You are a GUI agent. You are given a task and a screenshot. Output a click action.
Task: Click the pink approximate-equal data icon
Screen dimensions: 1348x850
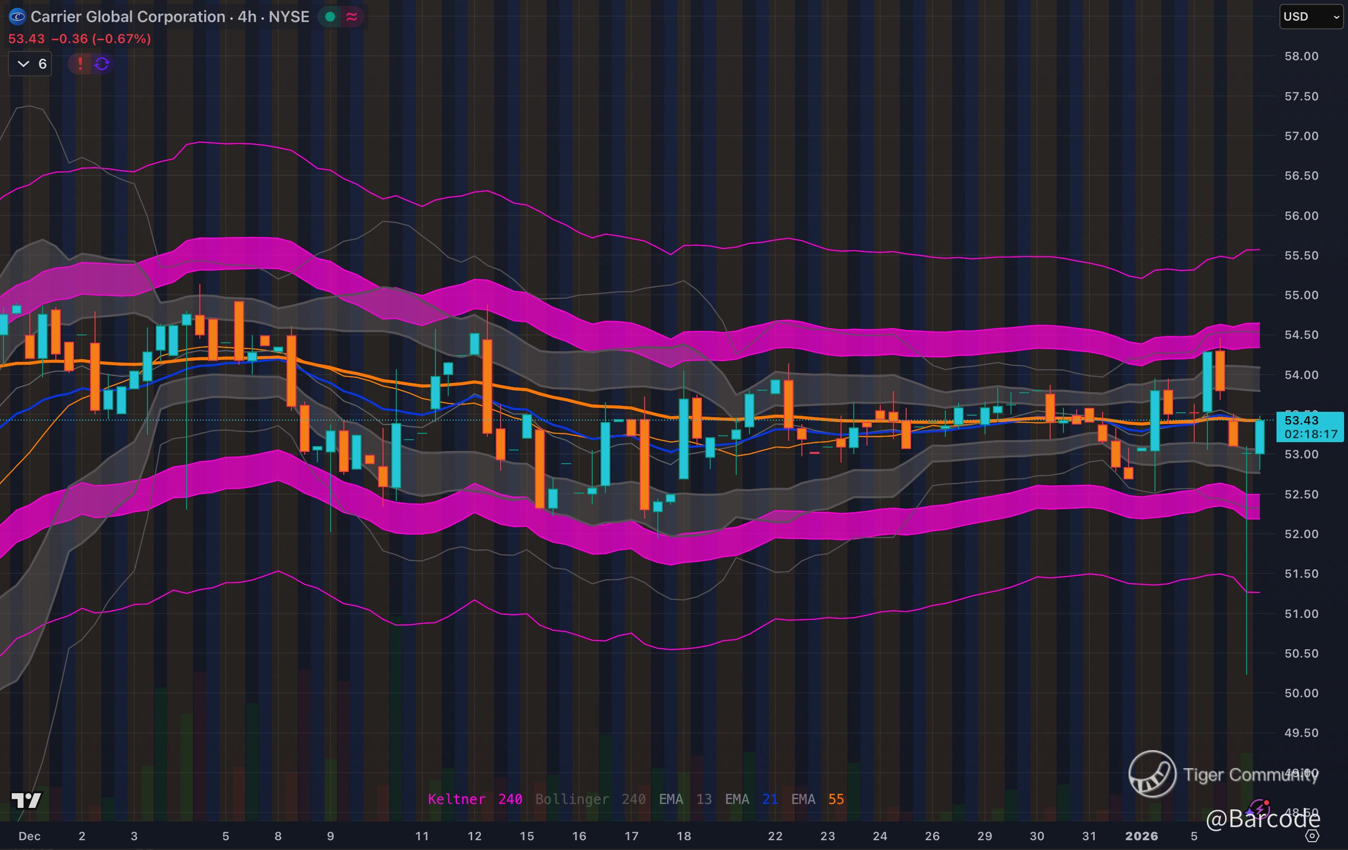click(x=352, y=17)
